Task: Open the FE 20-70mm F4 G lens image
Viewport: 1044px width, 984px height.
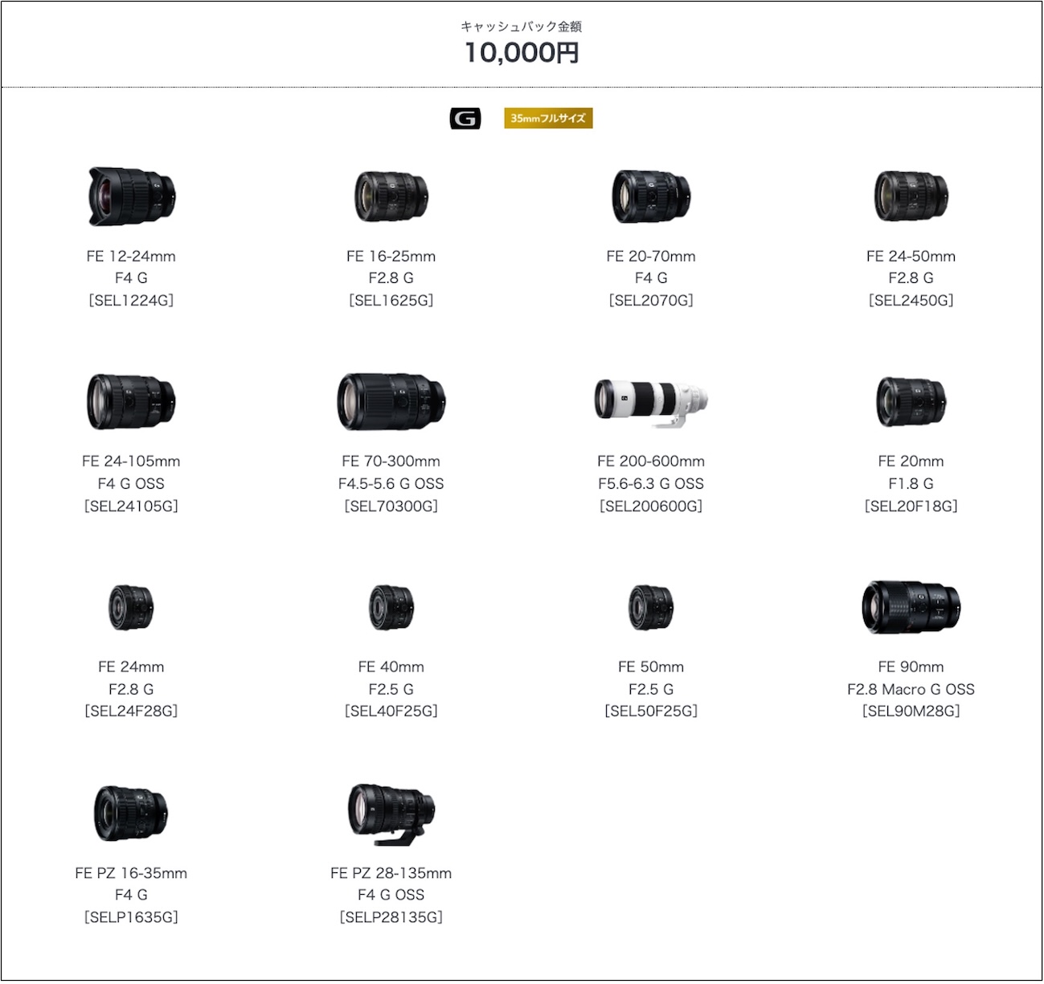Action: click(651, 197)
